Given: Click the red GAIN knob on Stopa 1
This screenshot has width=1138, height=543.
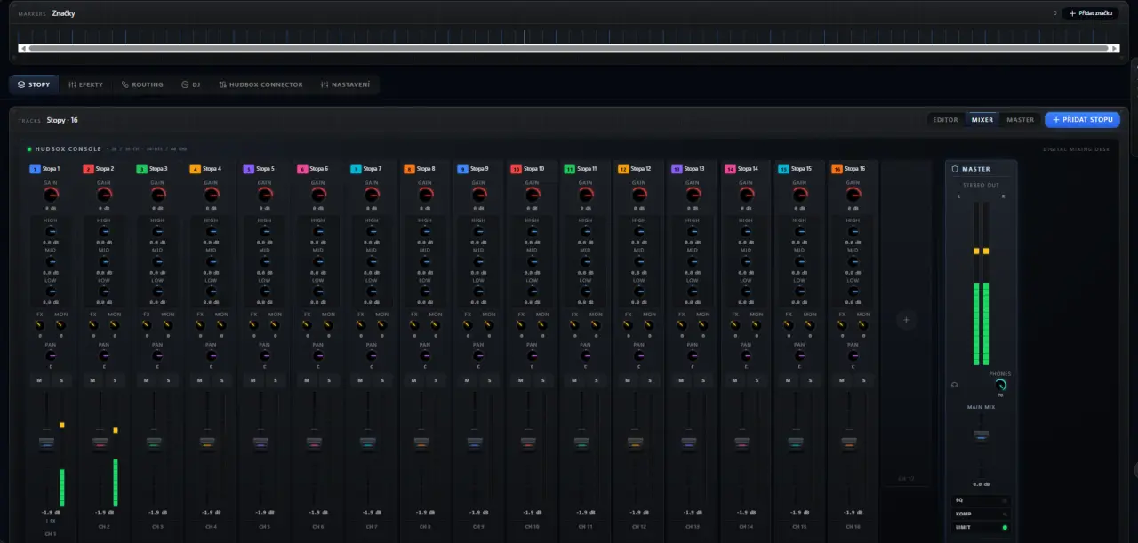Looking at the screenshot, I should click(x=51, y=195).
